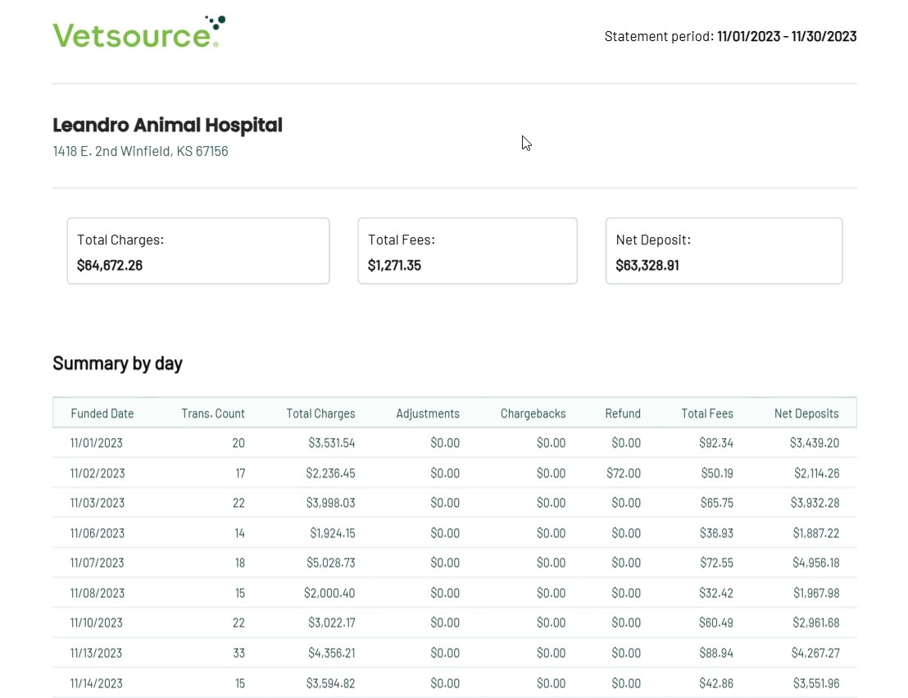This screenshot has width=908, height=698.
Task: Click the statement period date range
Action: [x=786, y=36]
